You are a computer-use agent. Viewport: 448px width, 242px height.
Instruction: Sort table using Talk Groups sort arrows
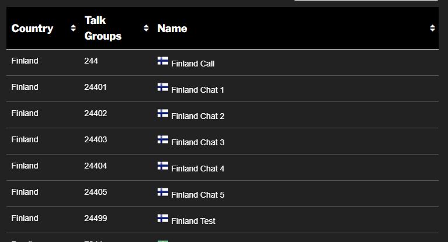point(146,28)
